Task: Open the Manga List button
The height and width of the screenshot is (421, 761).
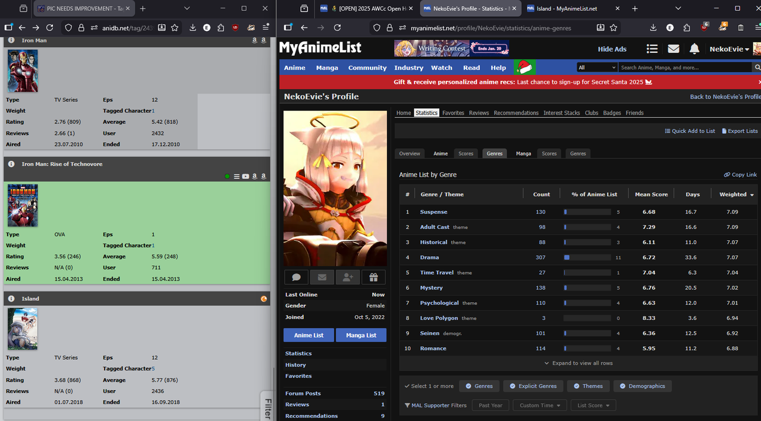Action: tap(361, 335)
